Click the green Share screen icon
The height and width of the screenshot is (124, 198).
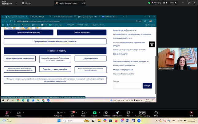[94, 113]
